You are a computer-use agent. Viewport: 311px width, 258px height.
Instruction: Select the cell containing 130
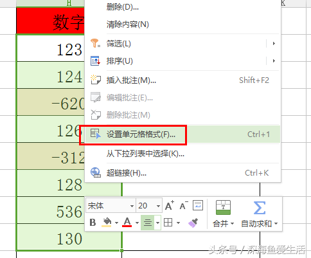pyautogui.click(x=69, y=237)
